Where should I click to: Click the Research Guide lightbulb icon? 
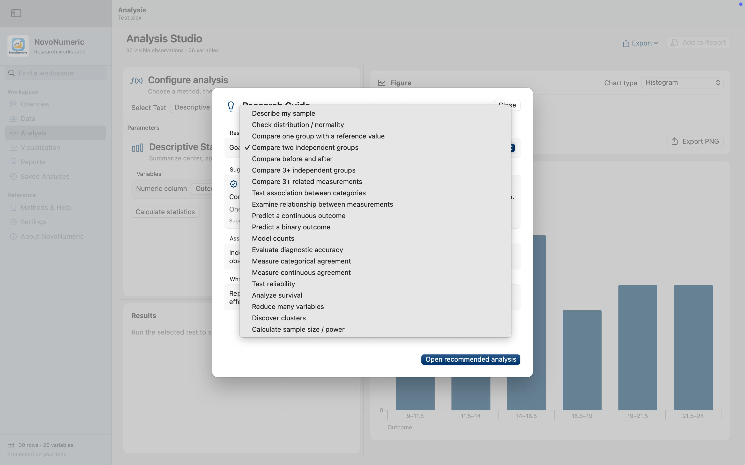[231, 106]
